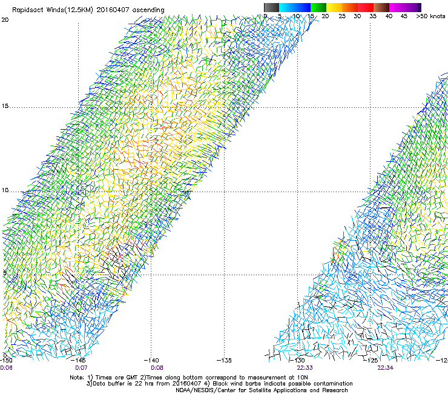The width and height of the screenshot is (448, 394).
Task: Click the longitude '-145' axis label
Action: pyautogui.click(x=78, y=361)
